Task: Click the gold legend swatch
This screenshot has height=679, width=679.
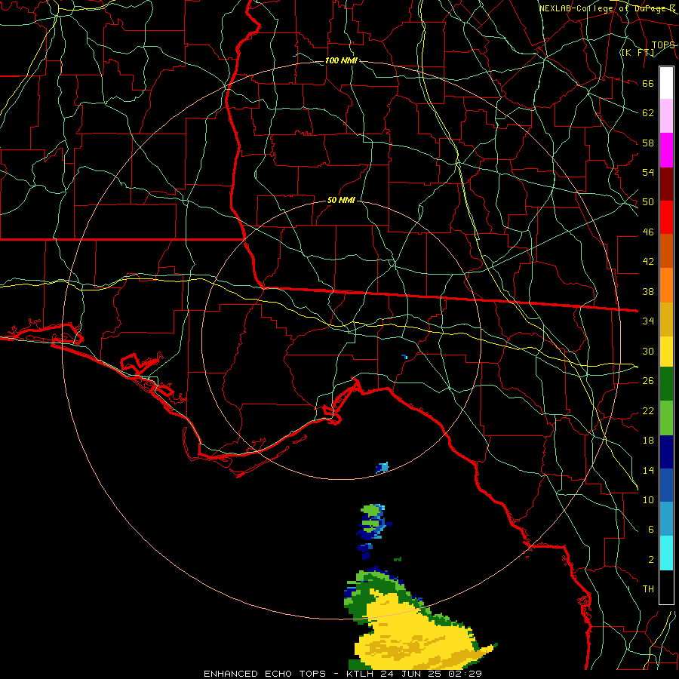Action: [666, 319]
